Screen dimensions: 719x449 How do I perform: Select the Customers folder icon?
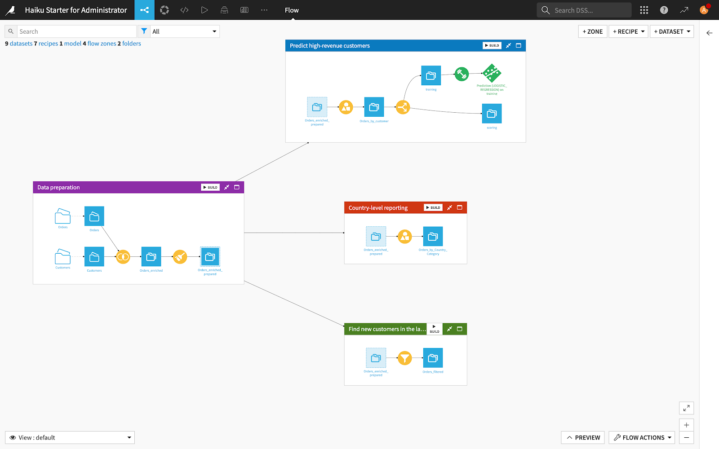[62, 256]
